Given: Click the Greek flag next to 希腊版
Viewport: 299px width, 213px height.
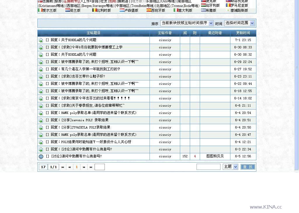Looking at the screenshot, I should pos(203,10).
